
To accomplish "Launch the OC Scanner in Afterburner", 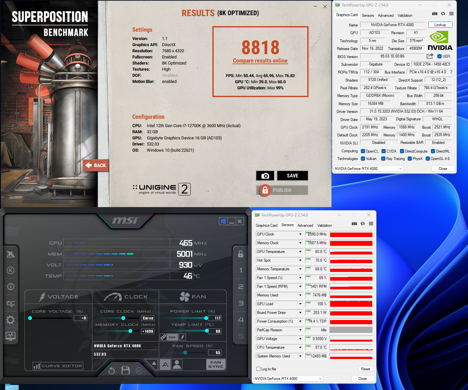I will 11,303.
